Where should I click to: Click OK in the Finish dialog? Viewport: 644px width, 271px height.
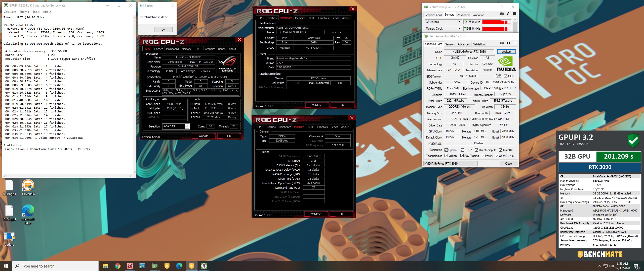pyautogui.click(x=164, y=30)
